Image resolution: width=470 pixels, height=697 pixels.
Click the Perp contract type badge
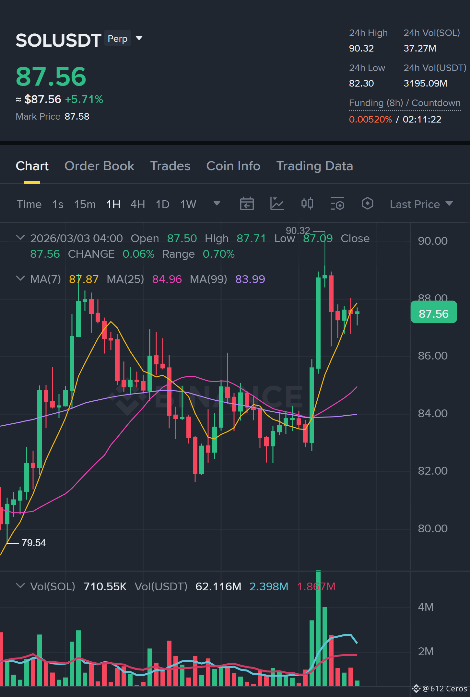click(x=117, y=39)
